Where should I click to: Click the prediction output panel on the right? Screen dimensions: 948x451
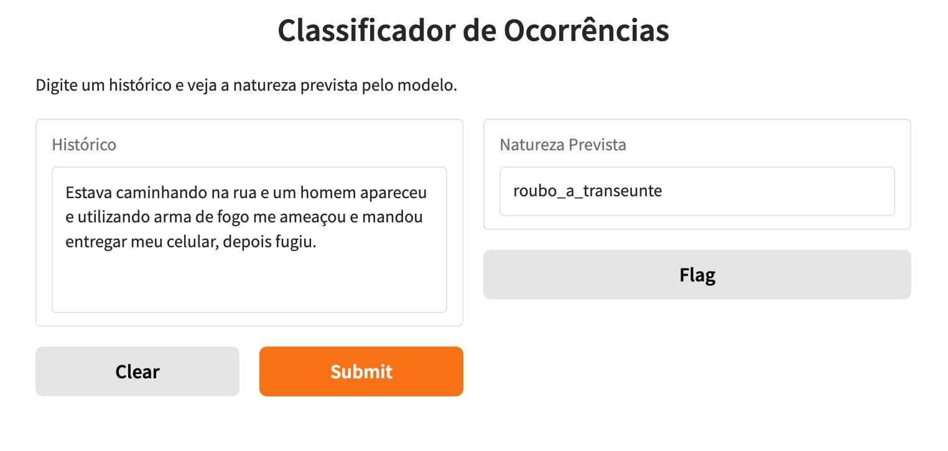coord(697,174)
